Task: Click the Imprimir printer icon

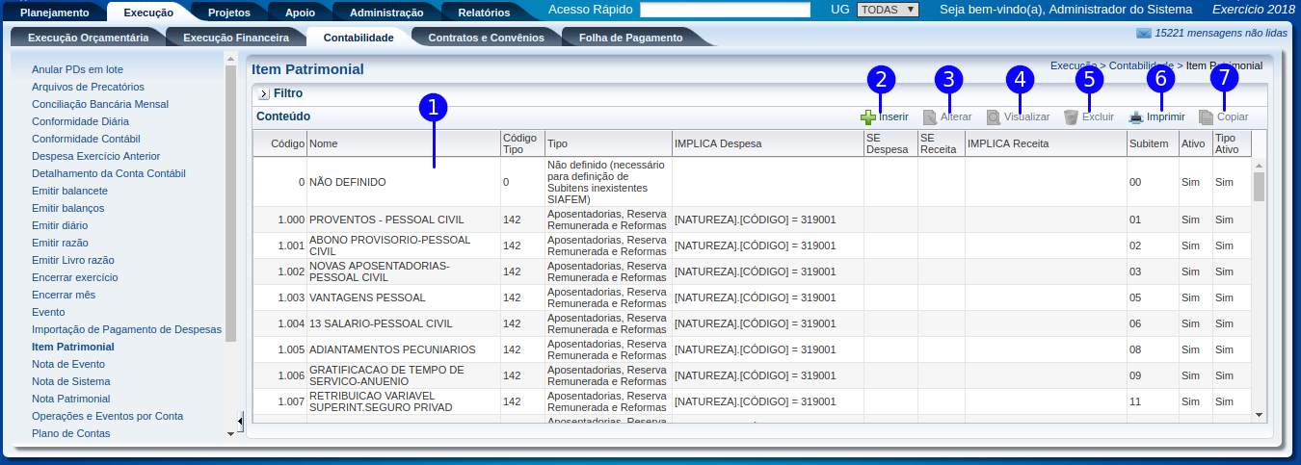Action: coord(1137,116)
